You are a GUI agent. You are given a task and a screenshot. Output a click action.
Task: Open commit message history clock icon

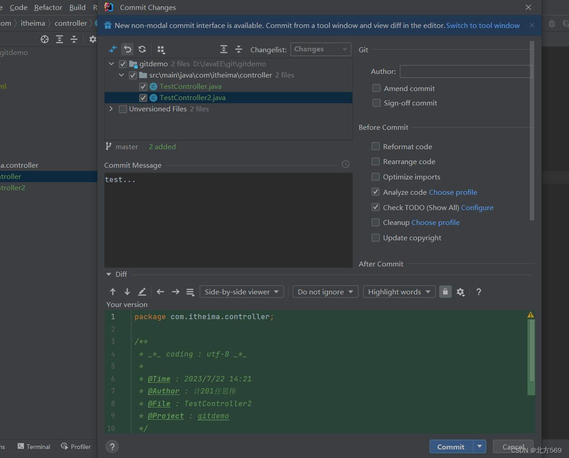[346, 164]
